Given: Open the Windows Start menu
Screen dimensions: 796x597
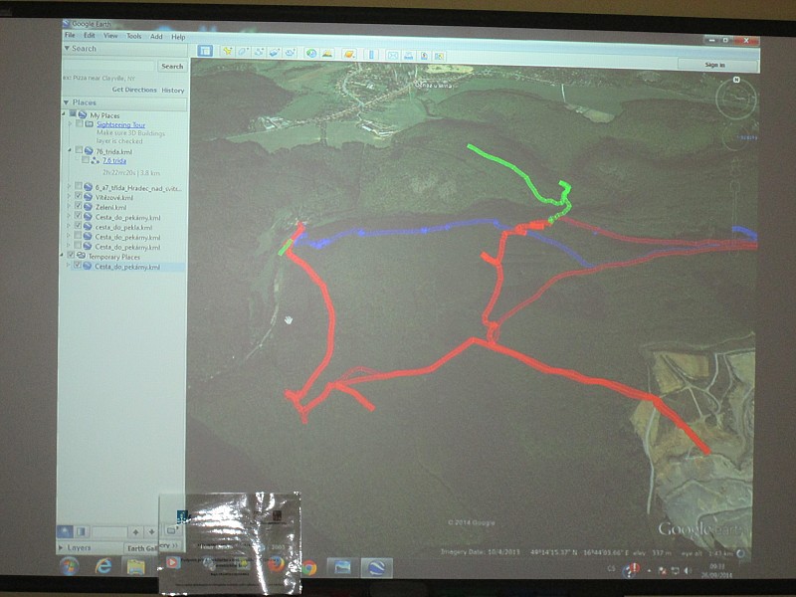Looking at the screenshot, I should [x=69, y=565].
